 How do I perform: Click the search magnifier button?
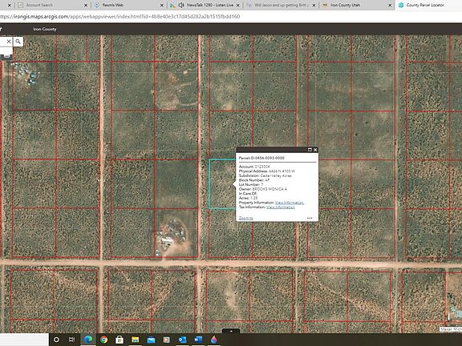coord(18,42)
